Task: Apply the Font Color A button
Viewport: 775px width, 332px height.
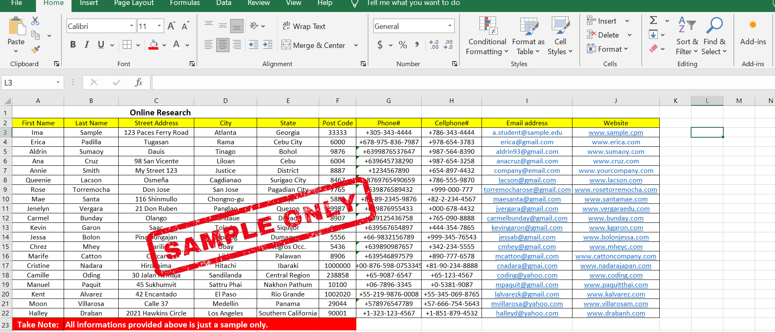Action: [x=176, y=45]
